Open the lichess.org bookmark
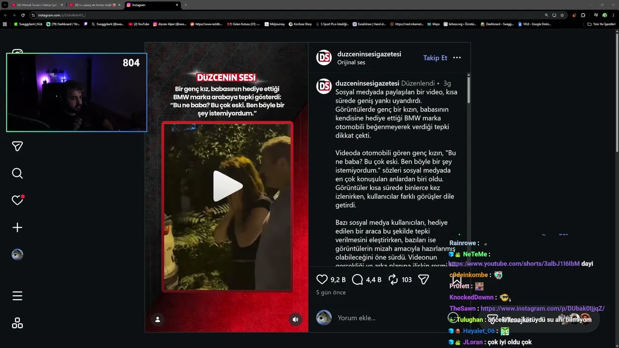The width and height of the screenshot is (619, 348). tap(461, 24)
